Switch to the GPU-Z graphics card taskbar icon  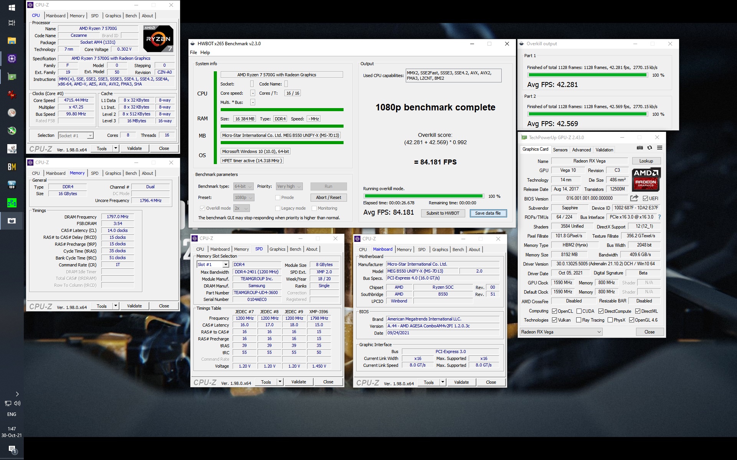[x=12, y=77]
